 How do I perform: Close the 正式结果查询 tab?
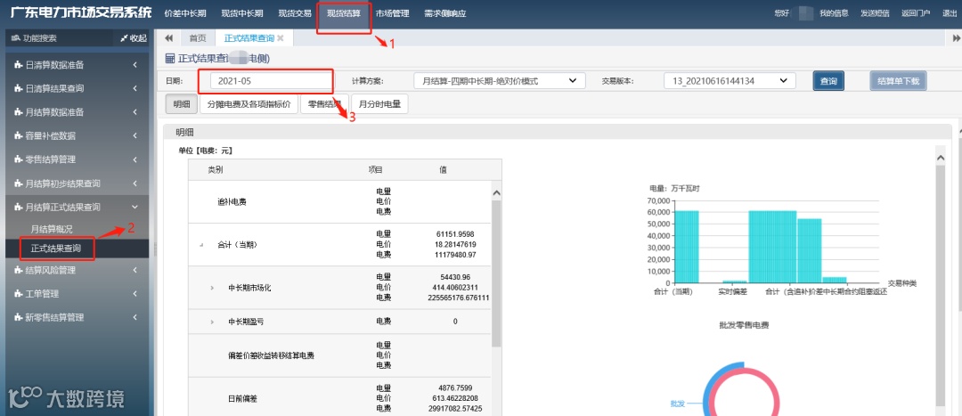(281, 38)
